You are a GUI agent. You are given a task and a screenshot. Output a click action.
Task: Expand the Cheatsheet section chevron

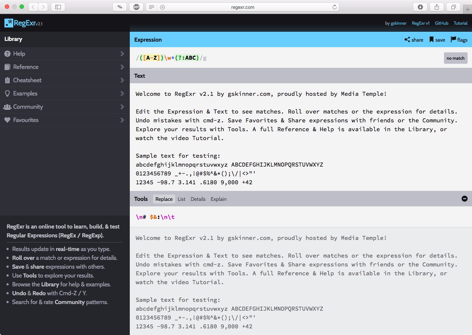coord(122,80)
